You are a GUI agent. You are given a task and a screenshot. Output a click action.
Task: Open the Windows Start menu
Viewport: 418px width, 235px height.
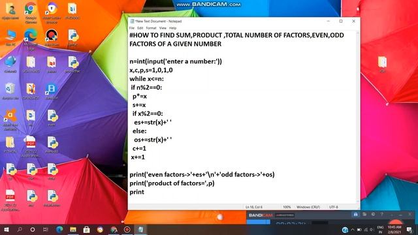point(7,229)
